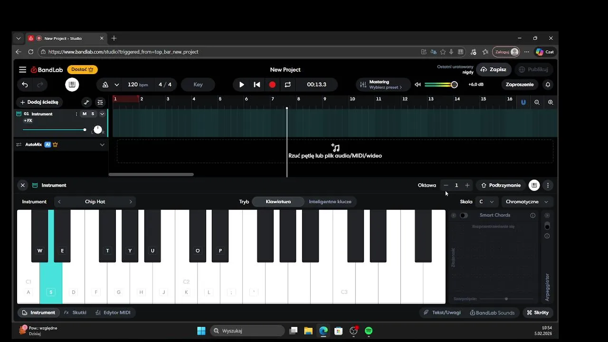Open the BandLab hamburger menu
Screen dimensions: 608x342
click(22, 69)
